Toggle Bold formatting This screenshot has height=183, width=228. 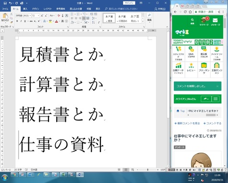[17, 21]
